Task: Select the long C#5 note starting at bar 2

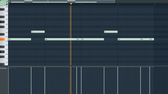Action: 61,39
